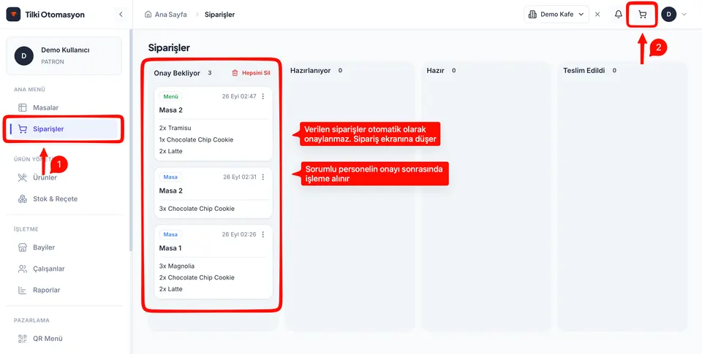Clear the Demo Kafe selection with X
This screenshot has height=354, width=702.
point(597,15)
